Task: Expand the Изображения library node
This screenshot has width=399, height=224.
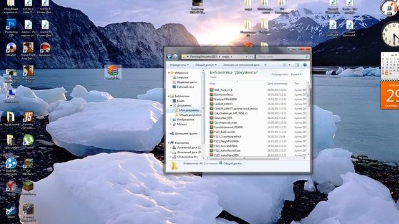Action: point(171,119)
